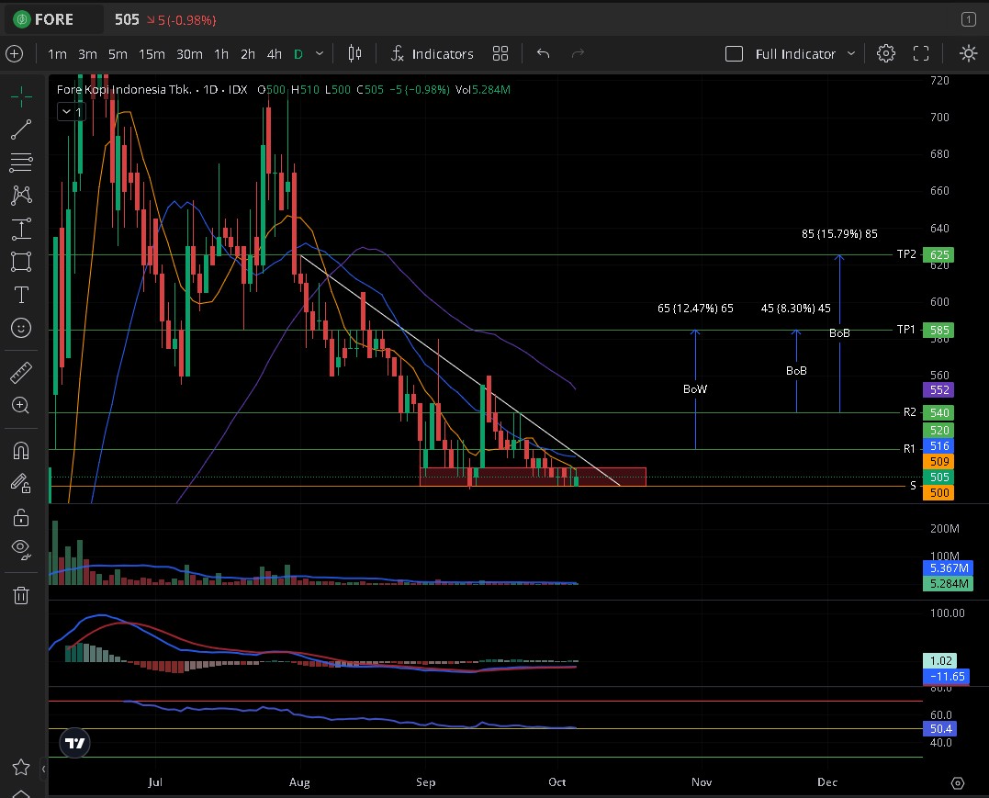Select the trend line drawing tool

click(x=21, y=129)
